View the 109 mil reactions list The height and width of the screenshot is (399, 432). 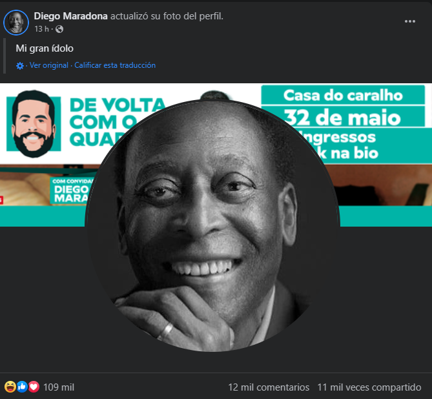click(59, 387)
